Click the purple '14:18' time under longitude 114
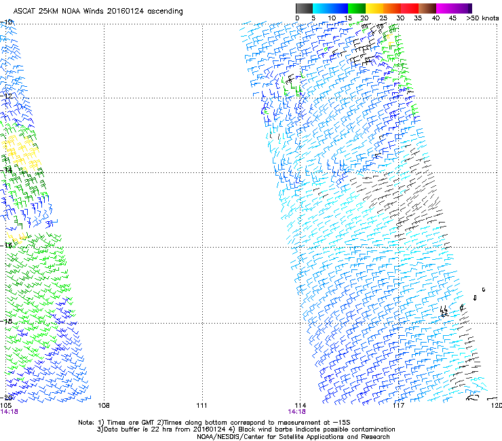This screenshot has height=441, width=502. 296,412
